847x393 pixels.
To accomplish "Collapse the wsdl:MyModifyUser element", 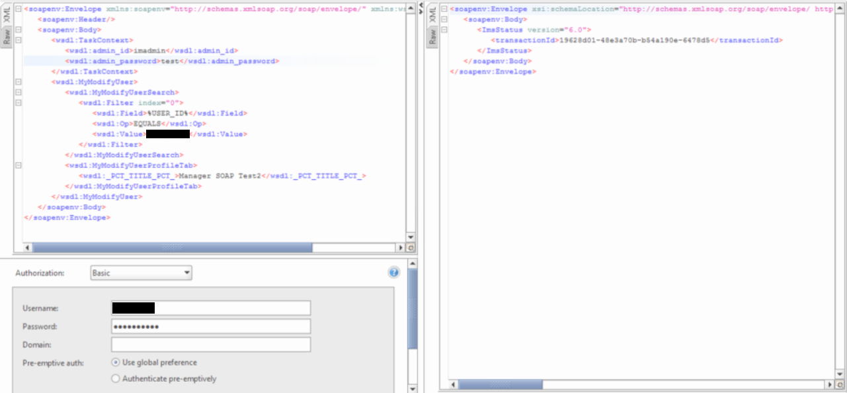I will pos(18,82).
